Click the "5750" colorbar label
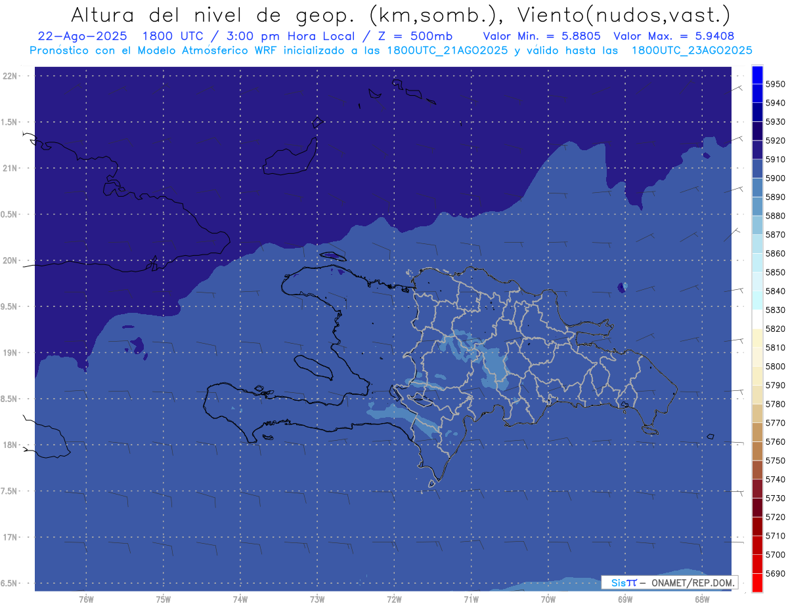788x608 pixels. [775, 460]
